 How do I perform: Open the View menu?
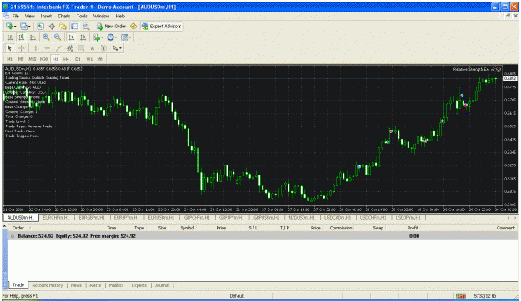click(x=29, y=16)
